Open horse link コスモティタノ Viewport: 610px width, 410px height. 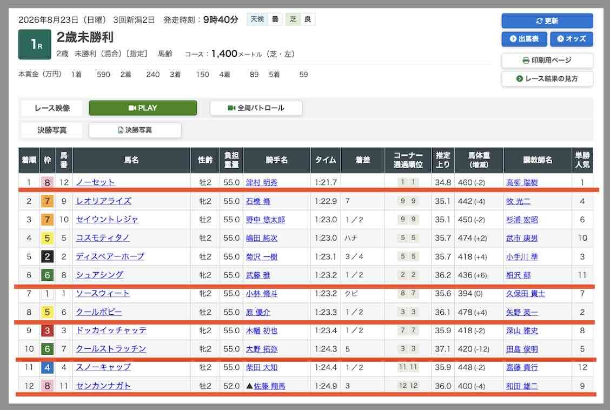(103, 237)
